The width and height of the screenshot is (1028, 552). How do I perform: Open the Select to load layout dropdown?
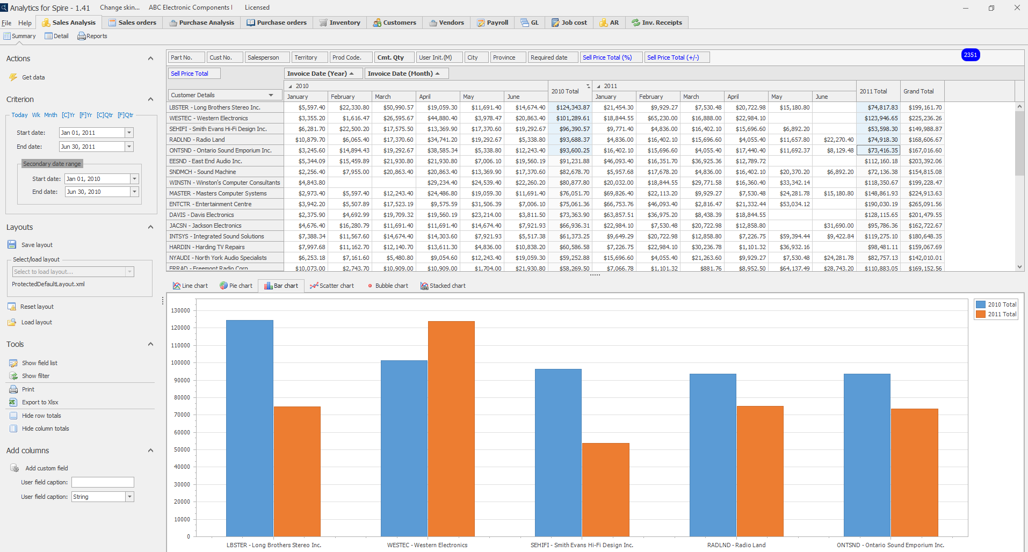pyautogui.click(x=129, y=272)
